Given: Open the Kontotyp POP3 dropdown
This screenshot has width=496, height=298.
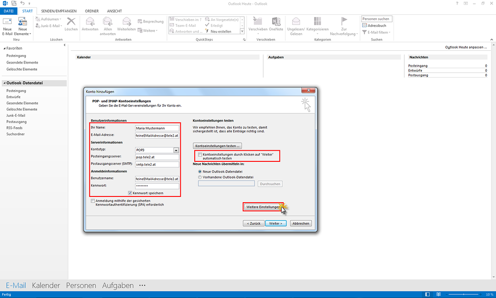Looking at the screenshot, I should tap(176, 150).
